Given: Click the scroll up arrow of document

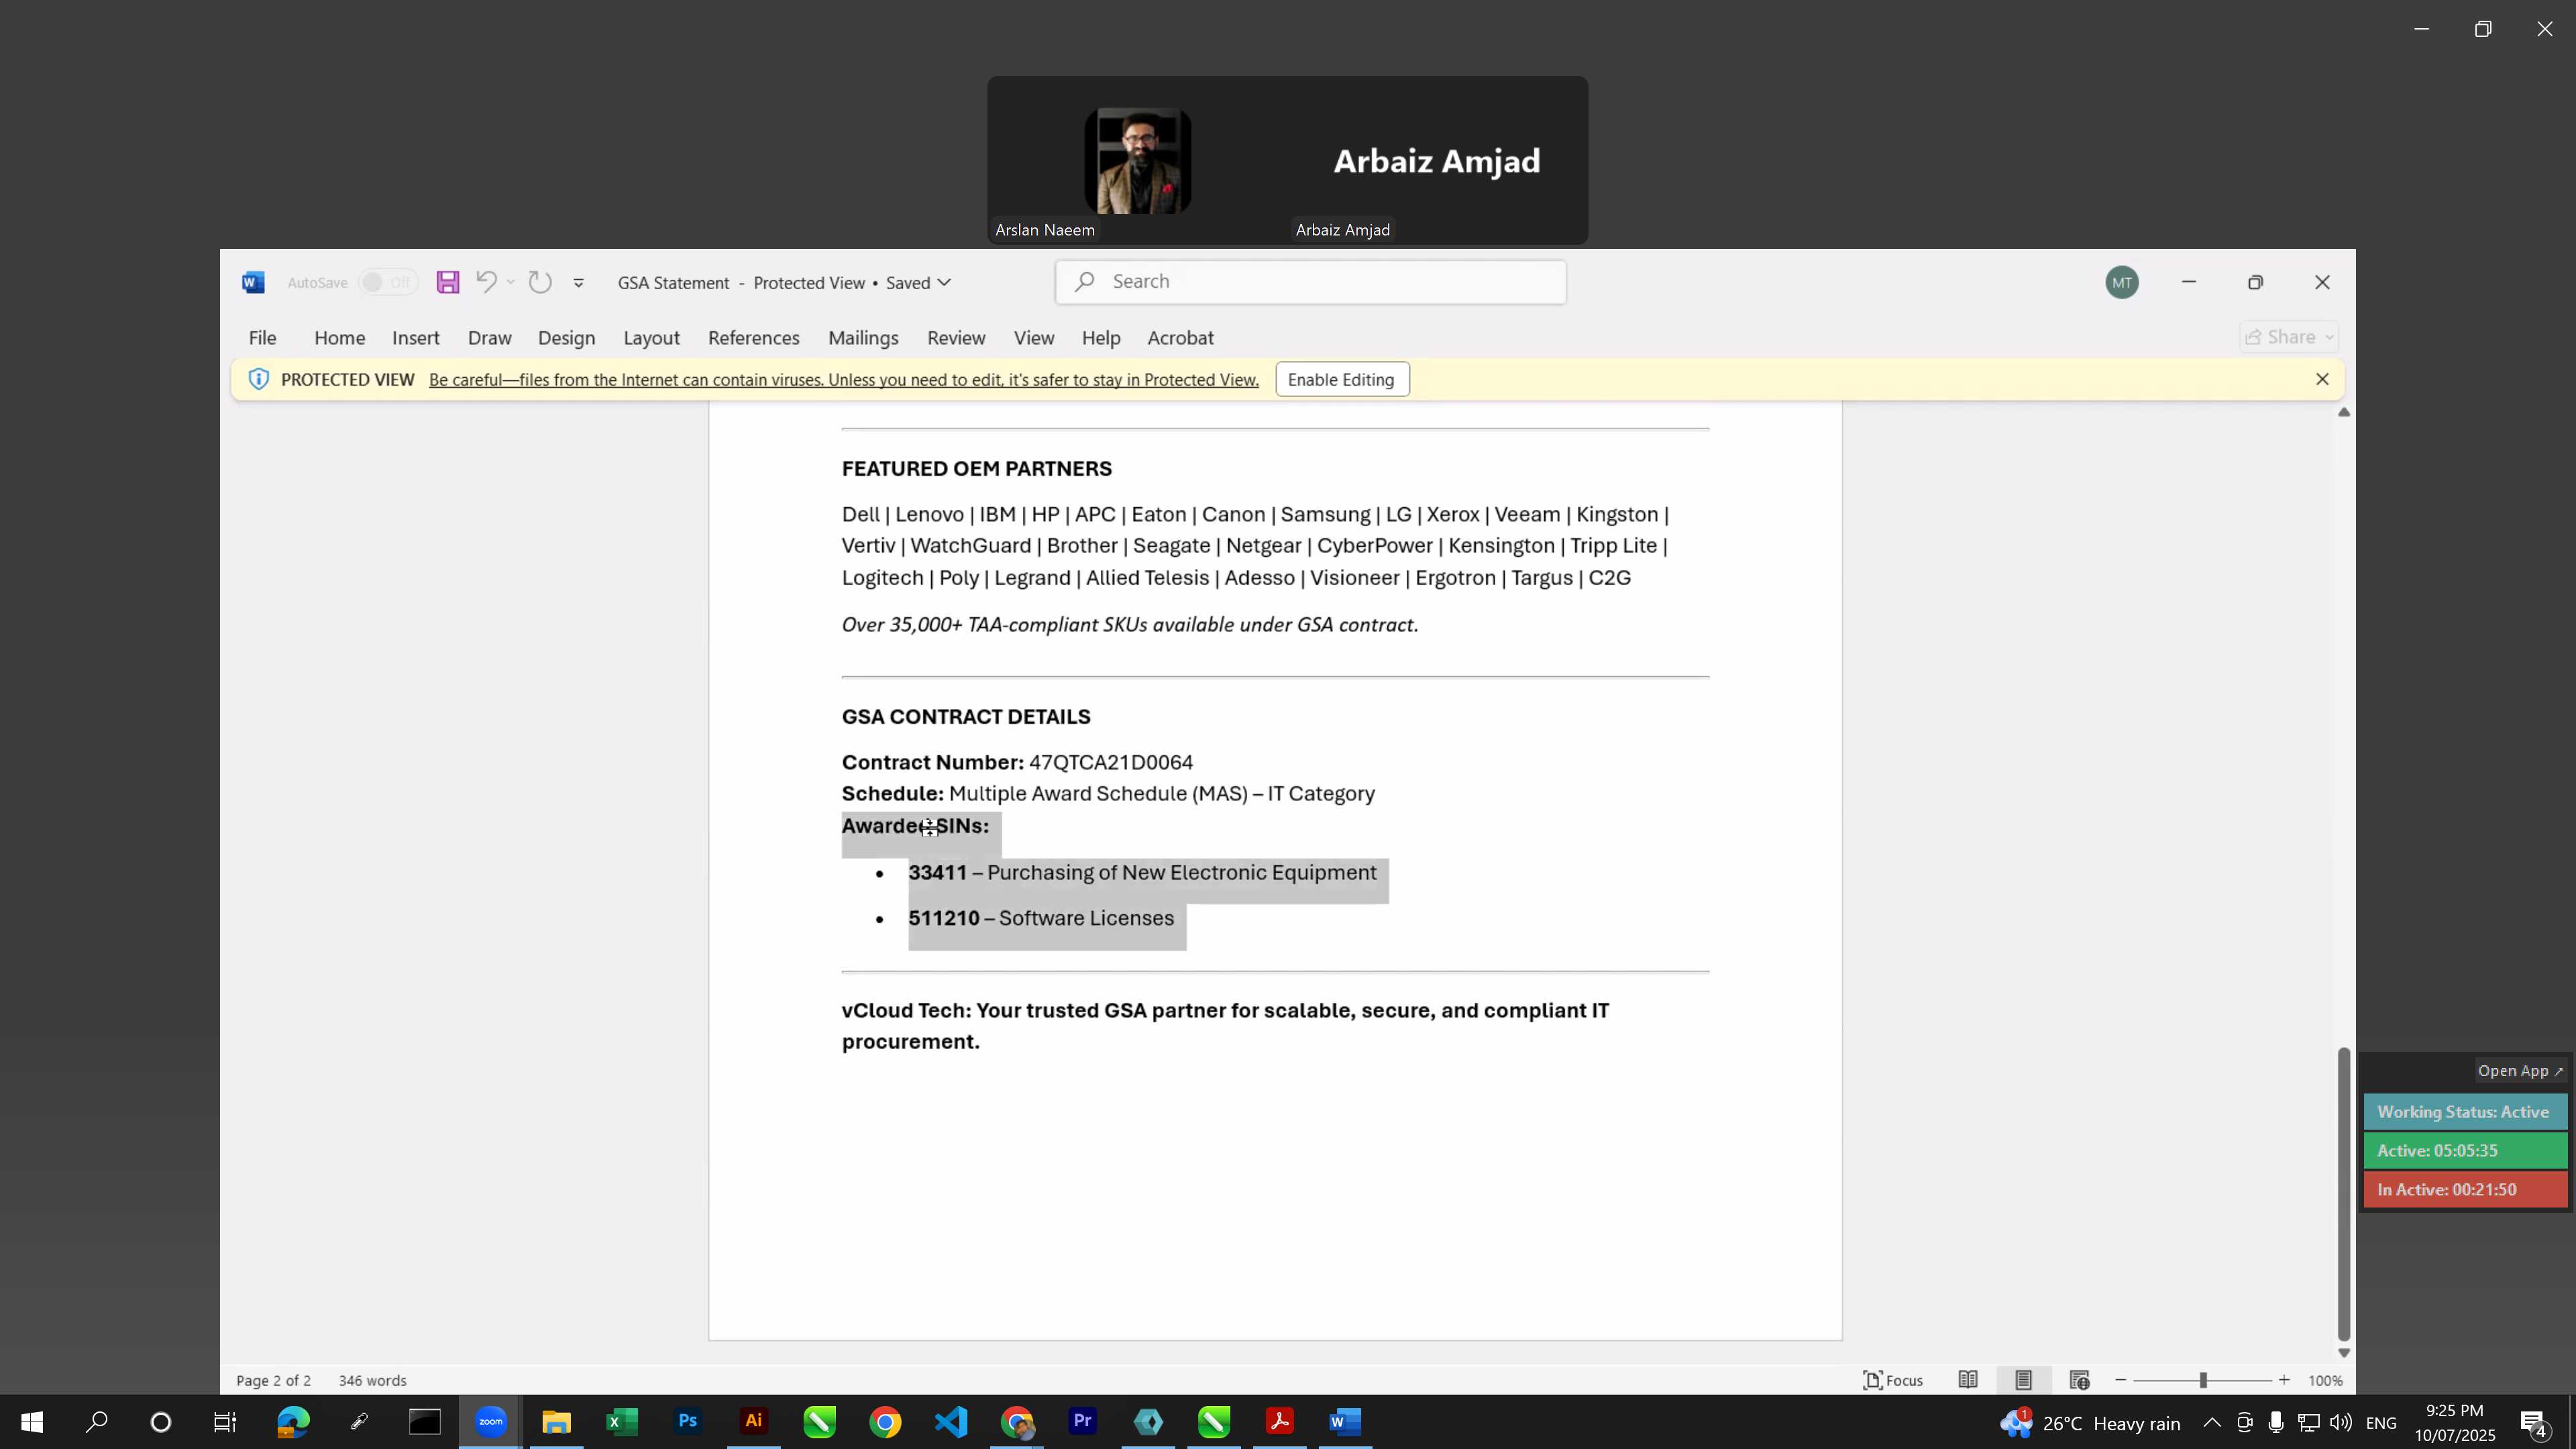Looking at the screenshot, I should [x=2344, y=412].
